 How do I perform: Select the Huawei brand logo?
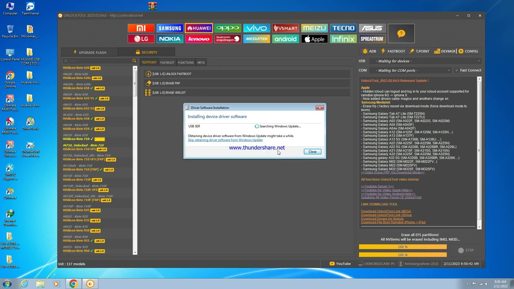(199, 28)
